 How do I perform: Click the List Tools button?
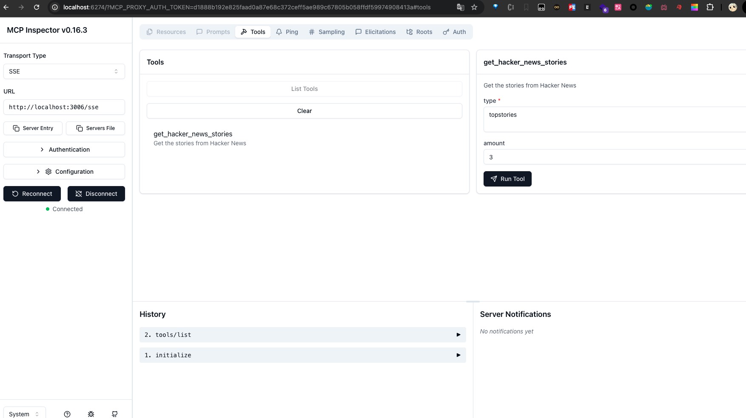[x=305, y=89]
